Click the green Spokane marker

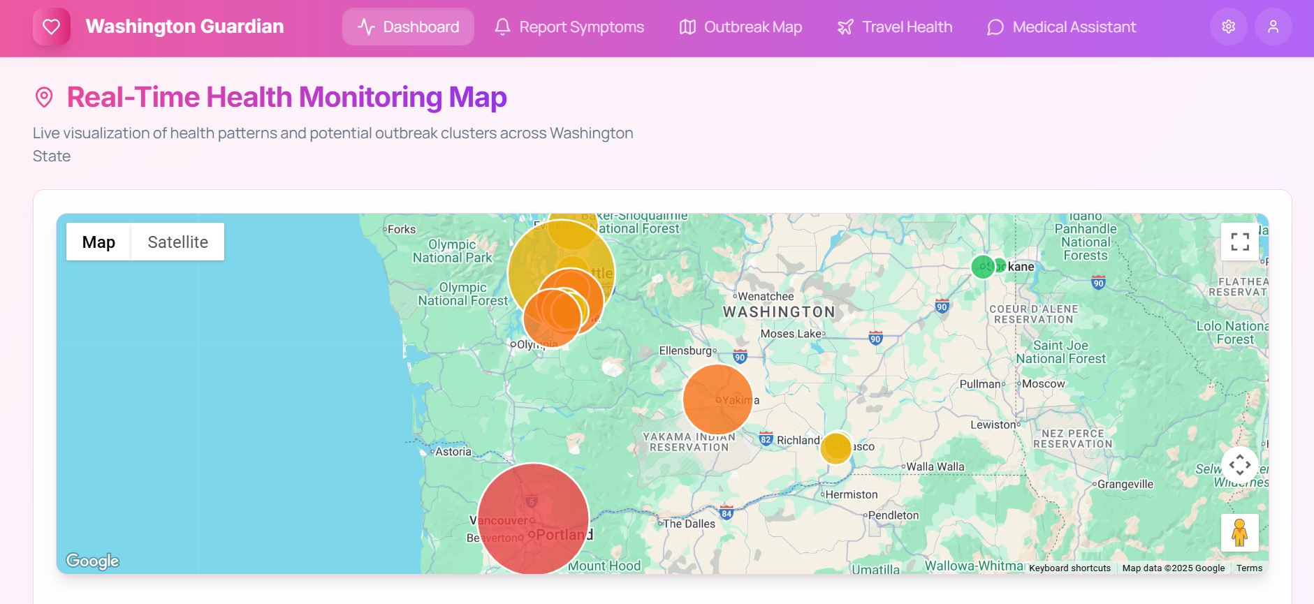(983, 266)
